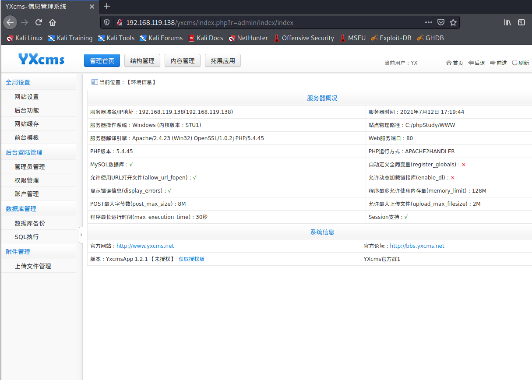Click the 环境信息 location icon

pyautogui.click(x=95, y=82)
